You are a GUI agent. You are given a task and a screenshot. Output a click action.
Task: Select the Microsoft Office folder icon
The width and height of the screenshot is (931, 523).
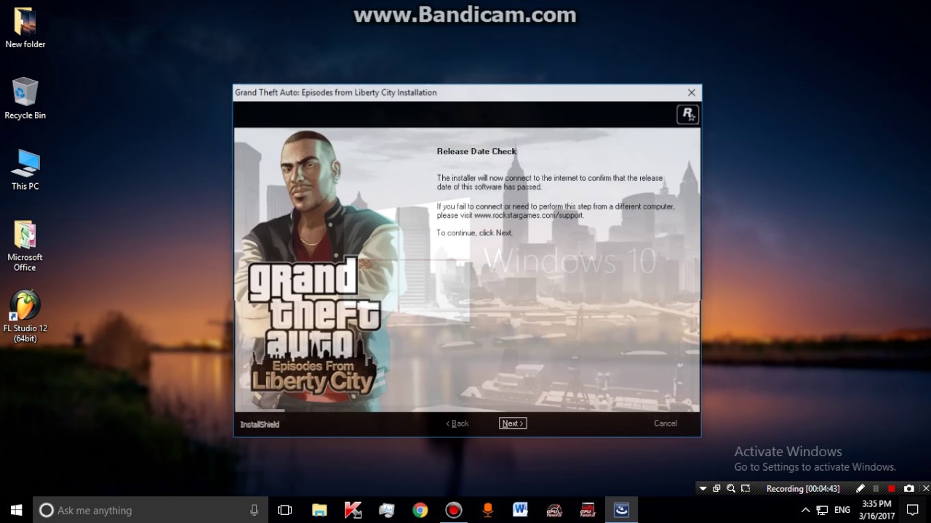[x=25, y=246]
